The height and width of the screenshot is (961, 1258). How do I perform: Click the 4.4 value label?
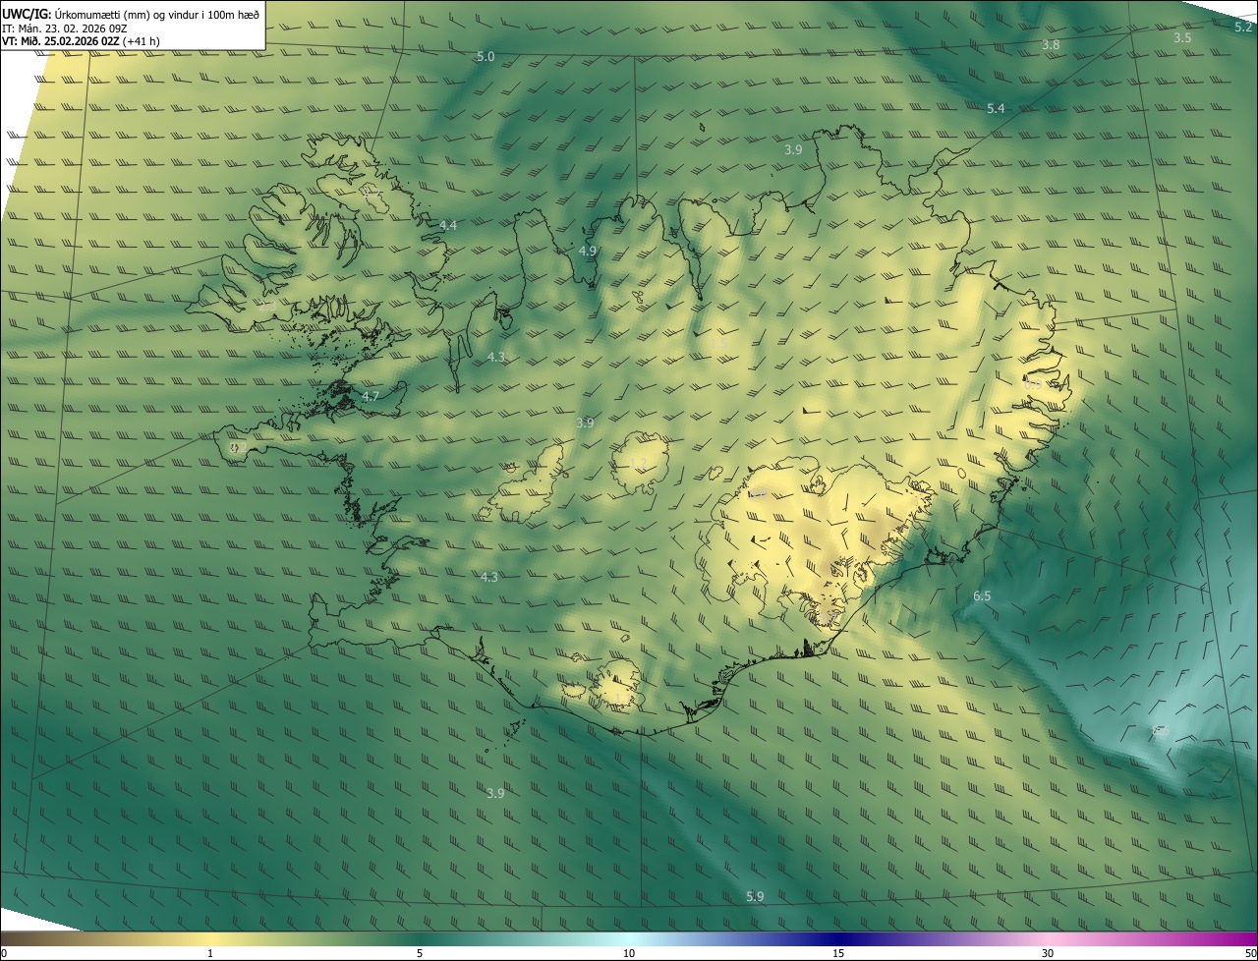point(448,225)
